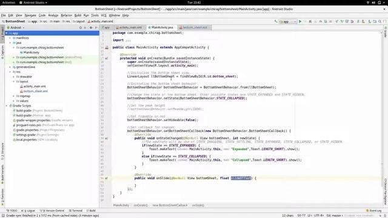The image size is (388, 218).
Task: Collapse the app module tree node
Action: [x=7, y=33]
